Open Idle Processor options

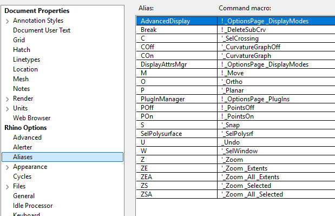pyautogui.click(x=32, y=206)
